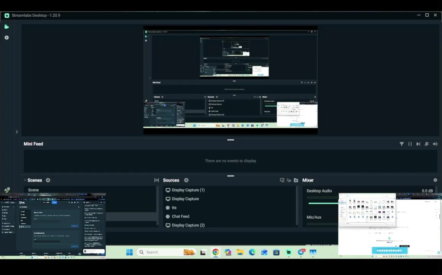Screen dimensions: 442x275
Task: Open the Streamlabs icon in the taskbar
Action: (289, 252)
